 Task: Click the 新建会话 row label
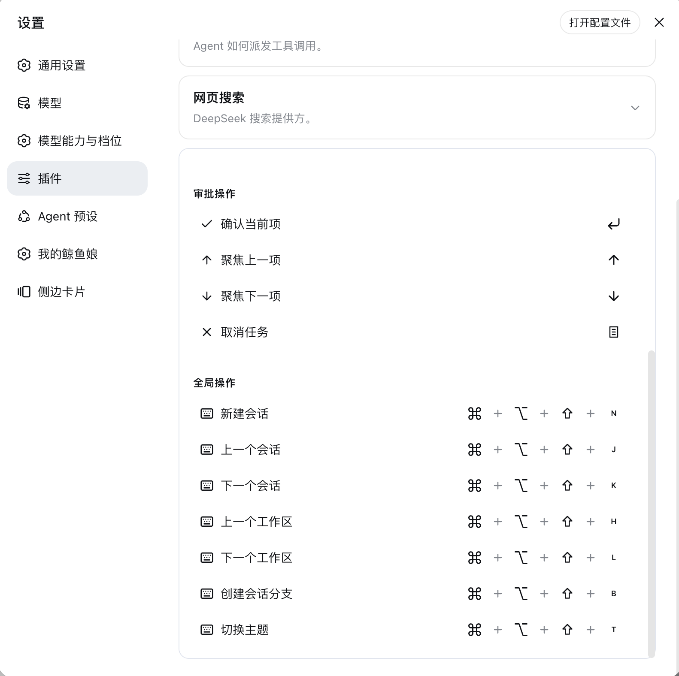pos(245,413)
